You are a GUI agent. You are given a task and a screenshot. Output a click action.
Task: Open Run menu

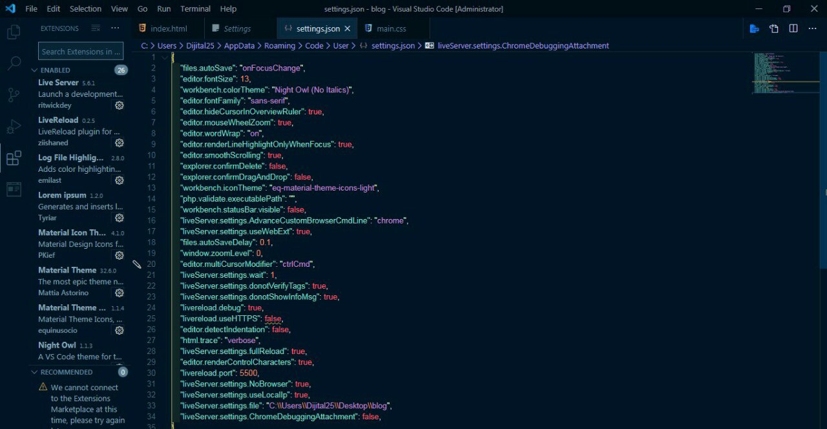164,9
